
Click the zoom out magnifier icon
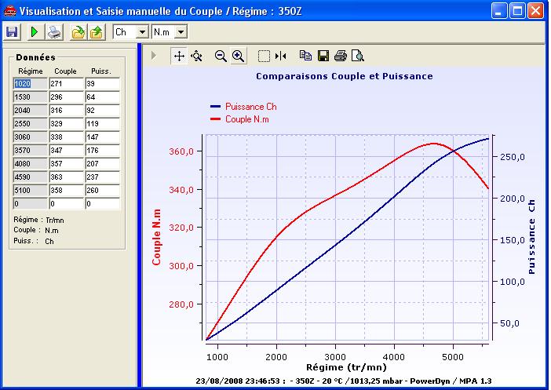(x=221, y=56)
